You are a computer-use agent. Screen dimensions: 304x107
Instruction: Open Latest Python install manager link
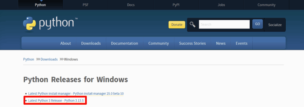pyautogui.click(x=76, y=93)
